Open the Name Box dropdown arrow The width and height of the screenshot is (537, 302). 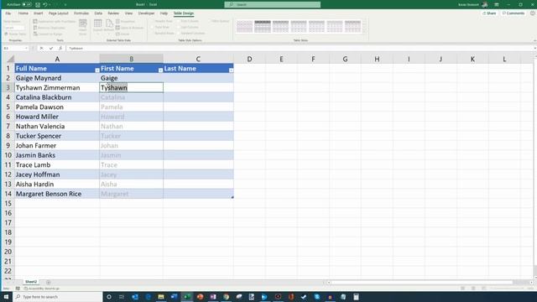[26, 49]
